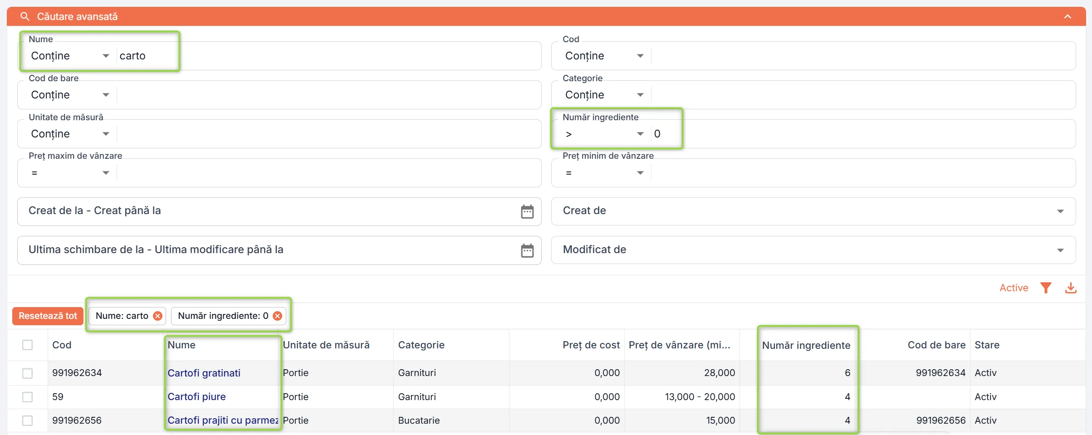Expand the Modificat de dropdown
The width and height of the screenshot is (1092, 435).
813,250
